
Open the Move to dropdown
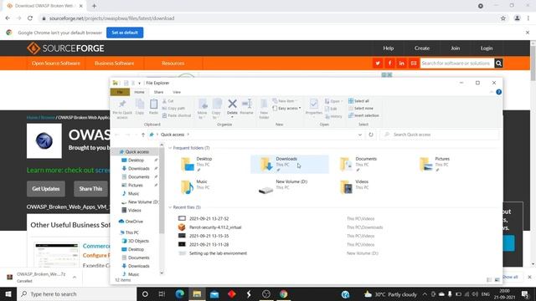coord(202,109)
